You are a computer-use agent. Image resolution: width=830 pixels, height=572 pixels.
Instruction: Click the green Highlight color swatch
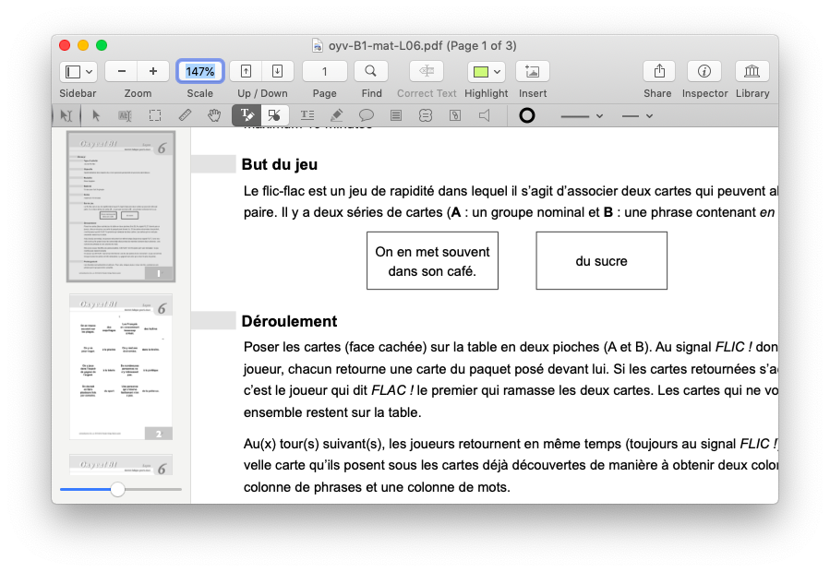(481, 71)
